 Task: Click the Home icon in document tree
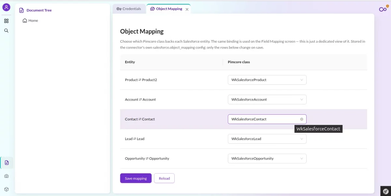(x=25, y=21)
